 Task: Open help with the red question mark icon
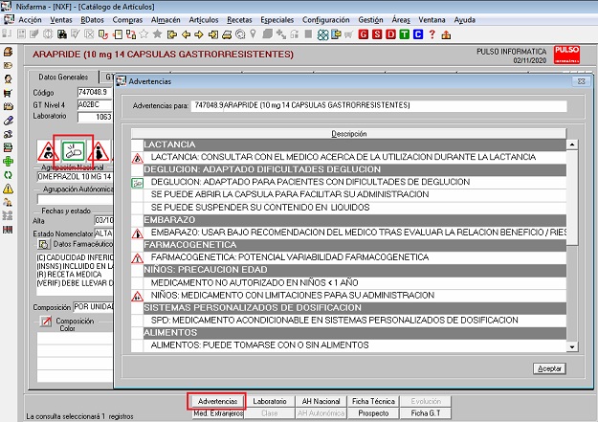[x=432, y=34]
